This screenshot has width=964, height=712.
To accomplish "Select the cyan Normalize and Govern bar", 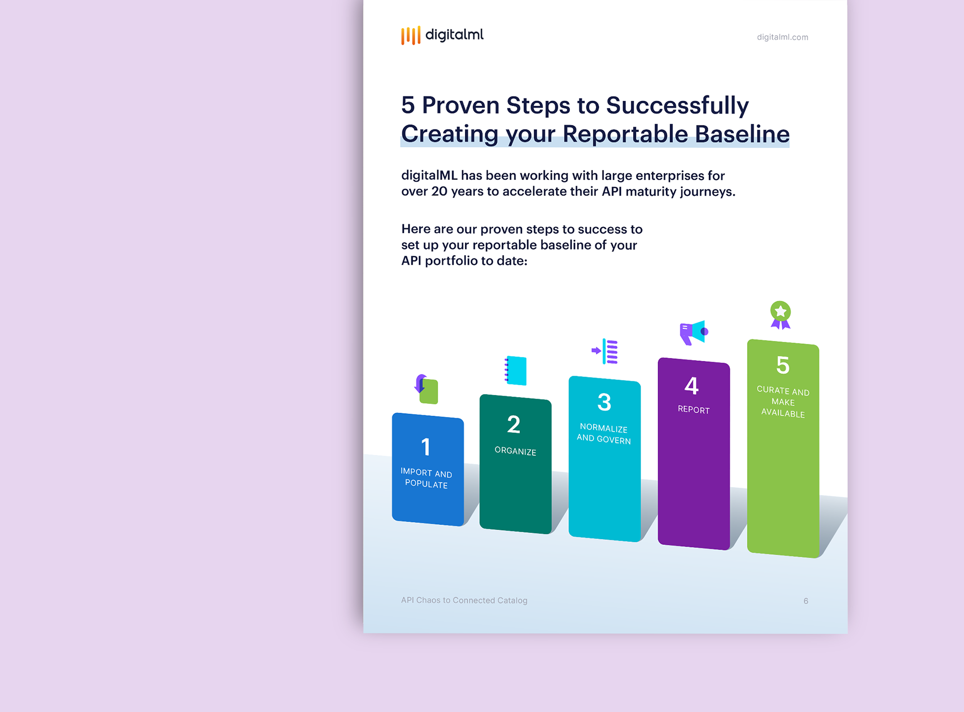I will coord(605,459).
